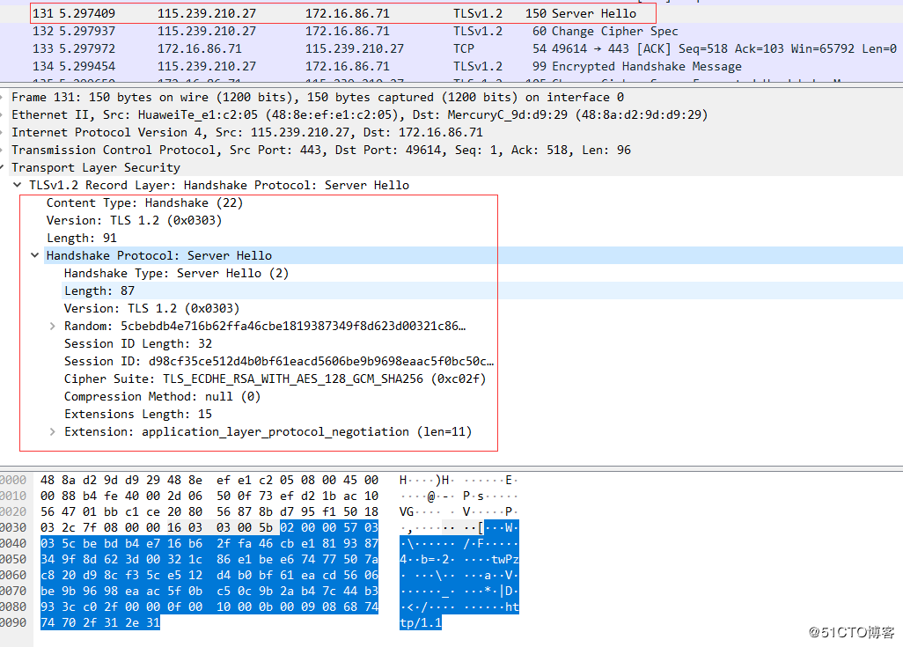This screenshot has width=903, height=647.
Task: Select the Extensions Length: 15 field
Action: coord(137,414)
